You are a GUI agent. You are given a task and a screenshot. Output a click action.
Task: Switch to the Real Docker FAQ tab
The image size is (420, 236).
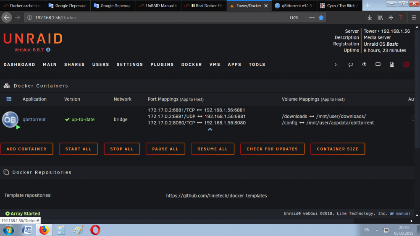pyautogui.click(x=204, y=5)
